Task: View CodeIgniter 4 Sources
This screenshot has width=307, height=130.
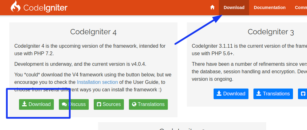Action: click(x=109, y=104)
